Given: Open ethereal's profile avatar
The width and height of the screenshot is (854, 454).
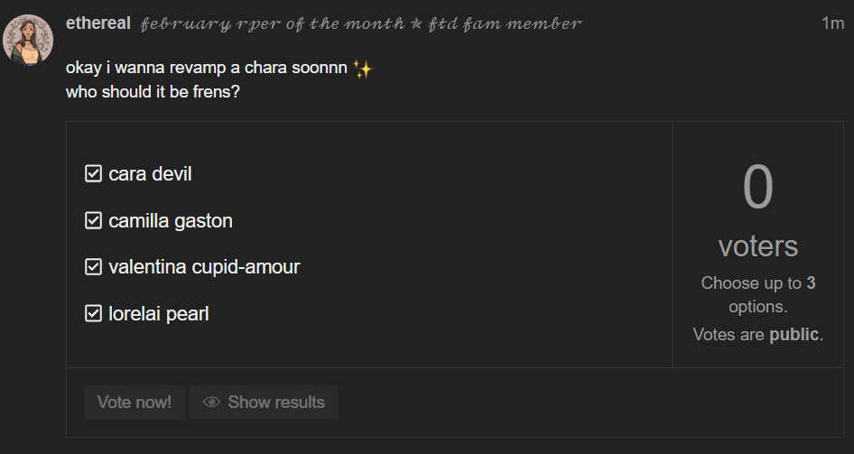Looking at the screenshot, I should [x=28, y=40].
